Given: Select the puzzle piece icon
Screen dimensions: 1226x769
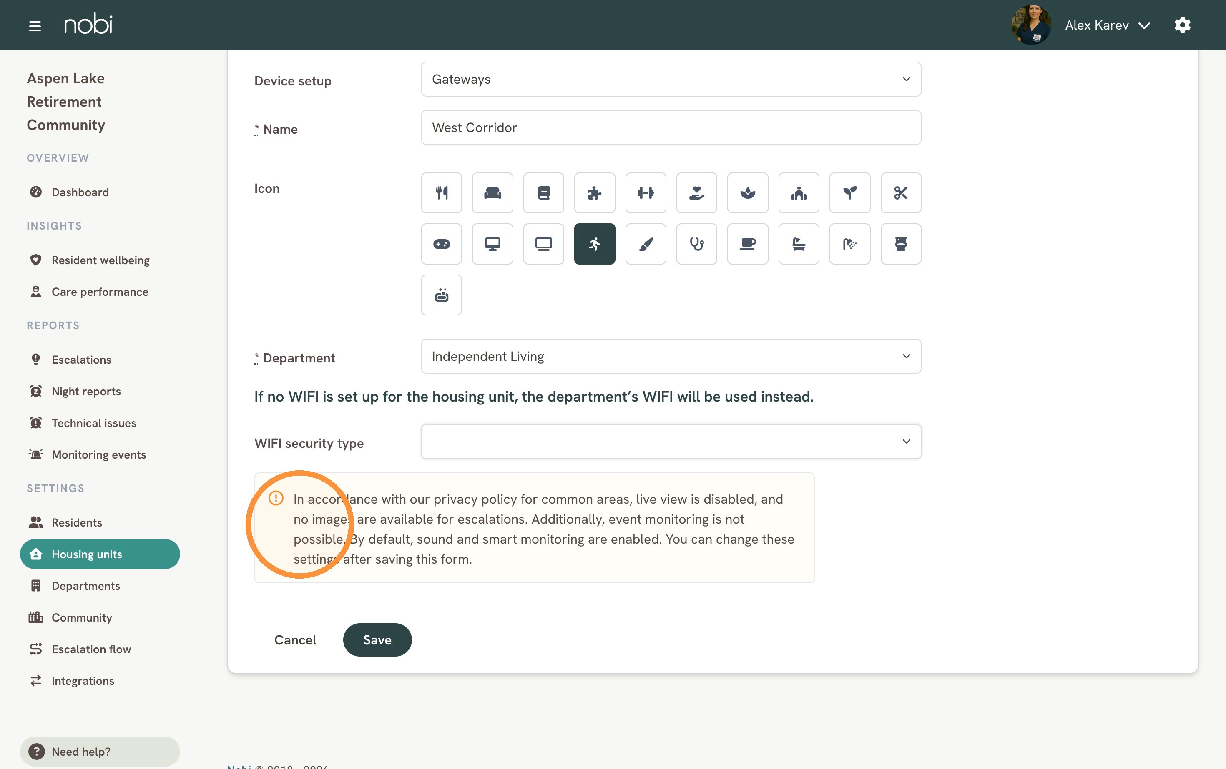Looking at the screenshot, I should pyautogui.click(x=595, y=193).
